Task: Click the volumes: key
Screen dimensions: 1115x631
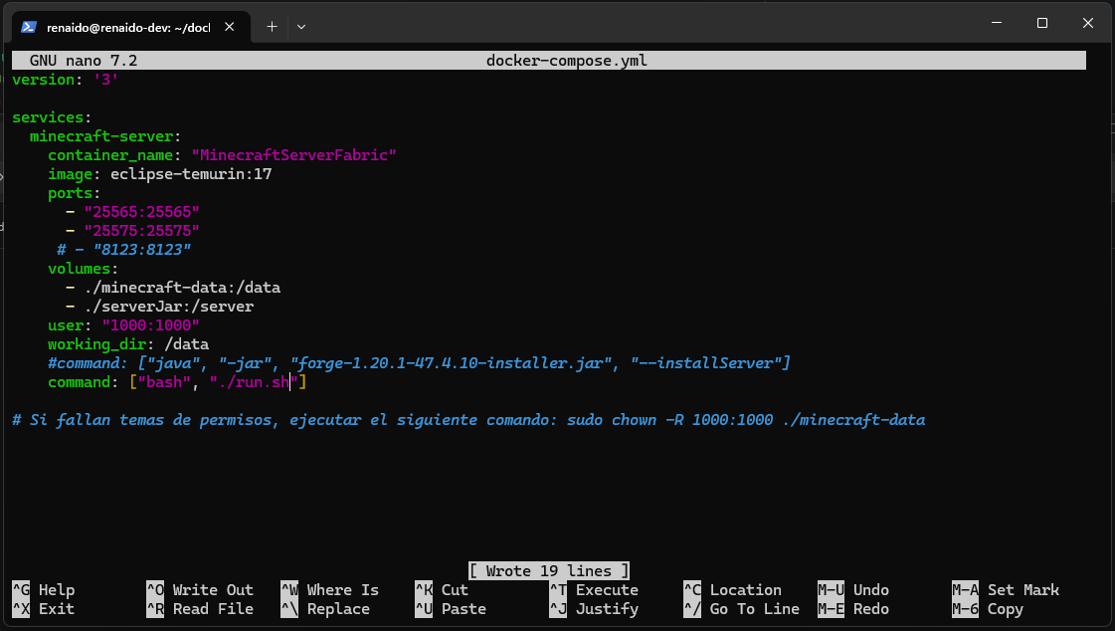Action: [x=83, y=268]
